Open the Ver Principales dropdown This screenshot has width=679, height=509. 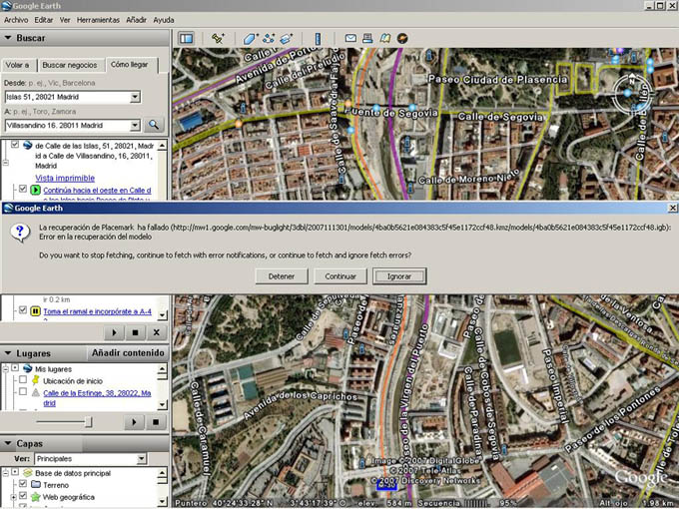click(x=142, y=459)
